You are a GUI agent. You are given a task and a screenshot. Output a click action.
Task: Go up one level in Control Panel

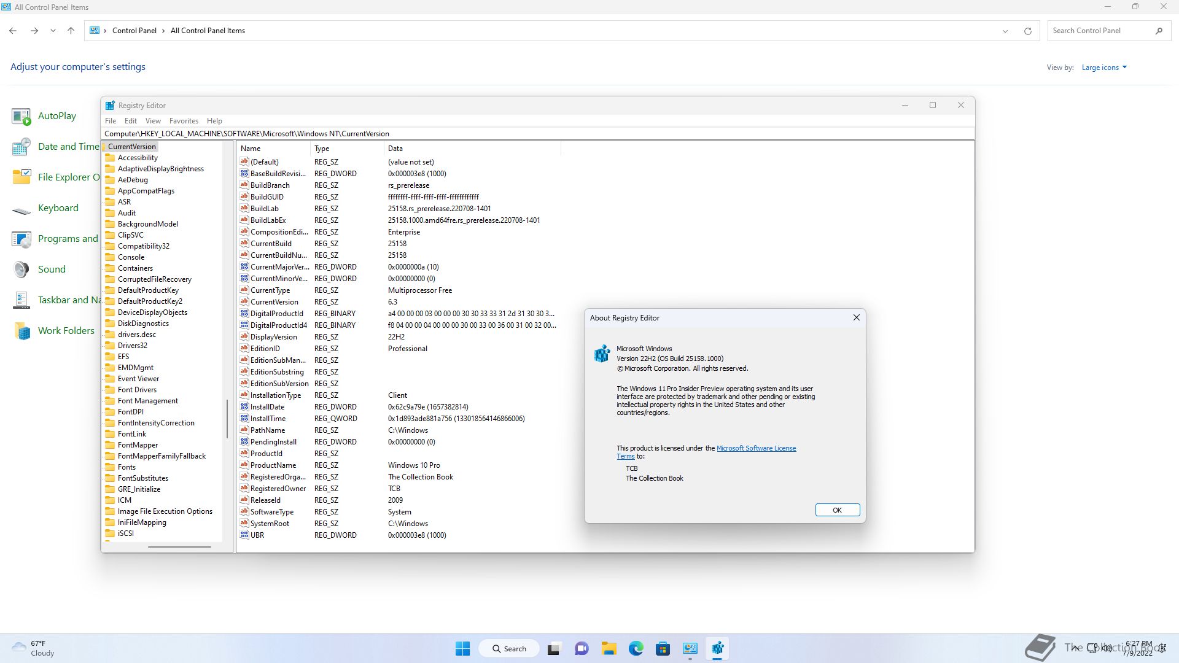tap(71, 31)
